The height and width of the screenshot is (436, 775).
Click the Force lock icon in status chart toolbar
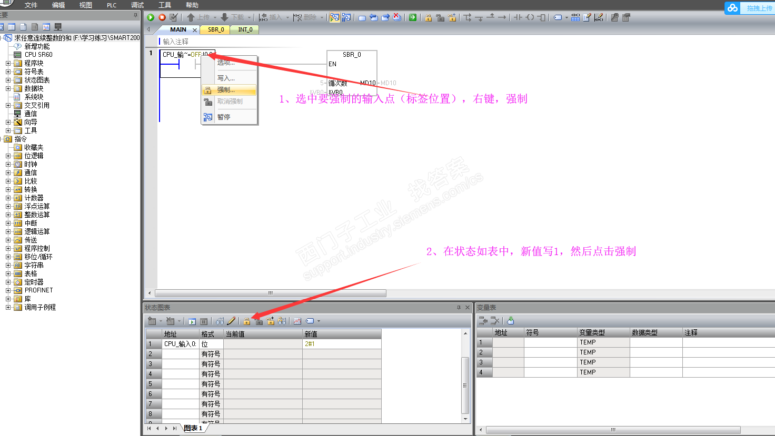click(246, 321)
